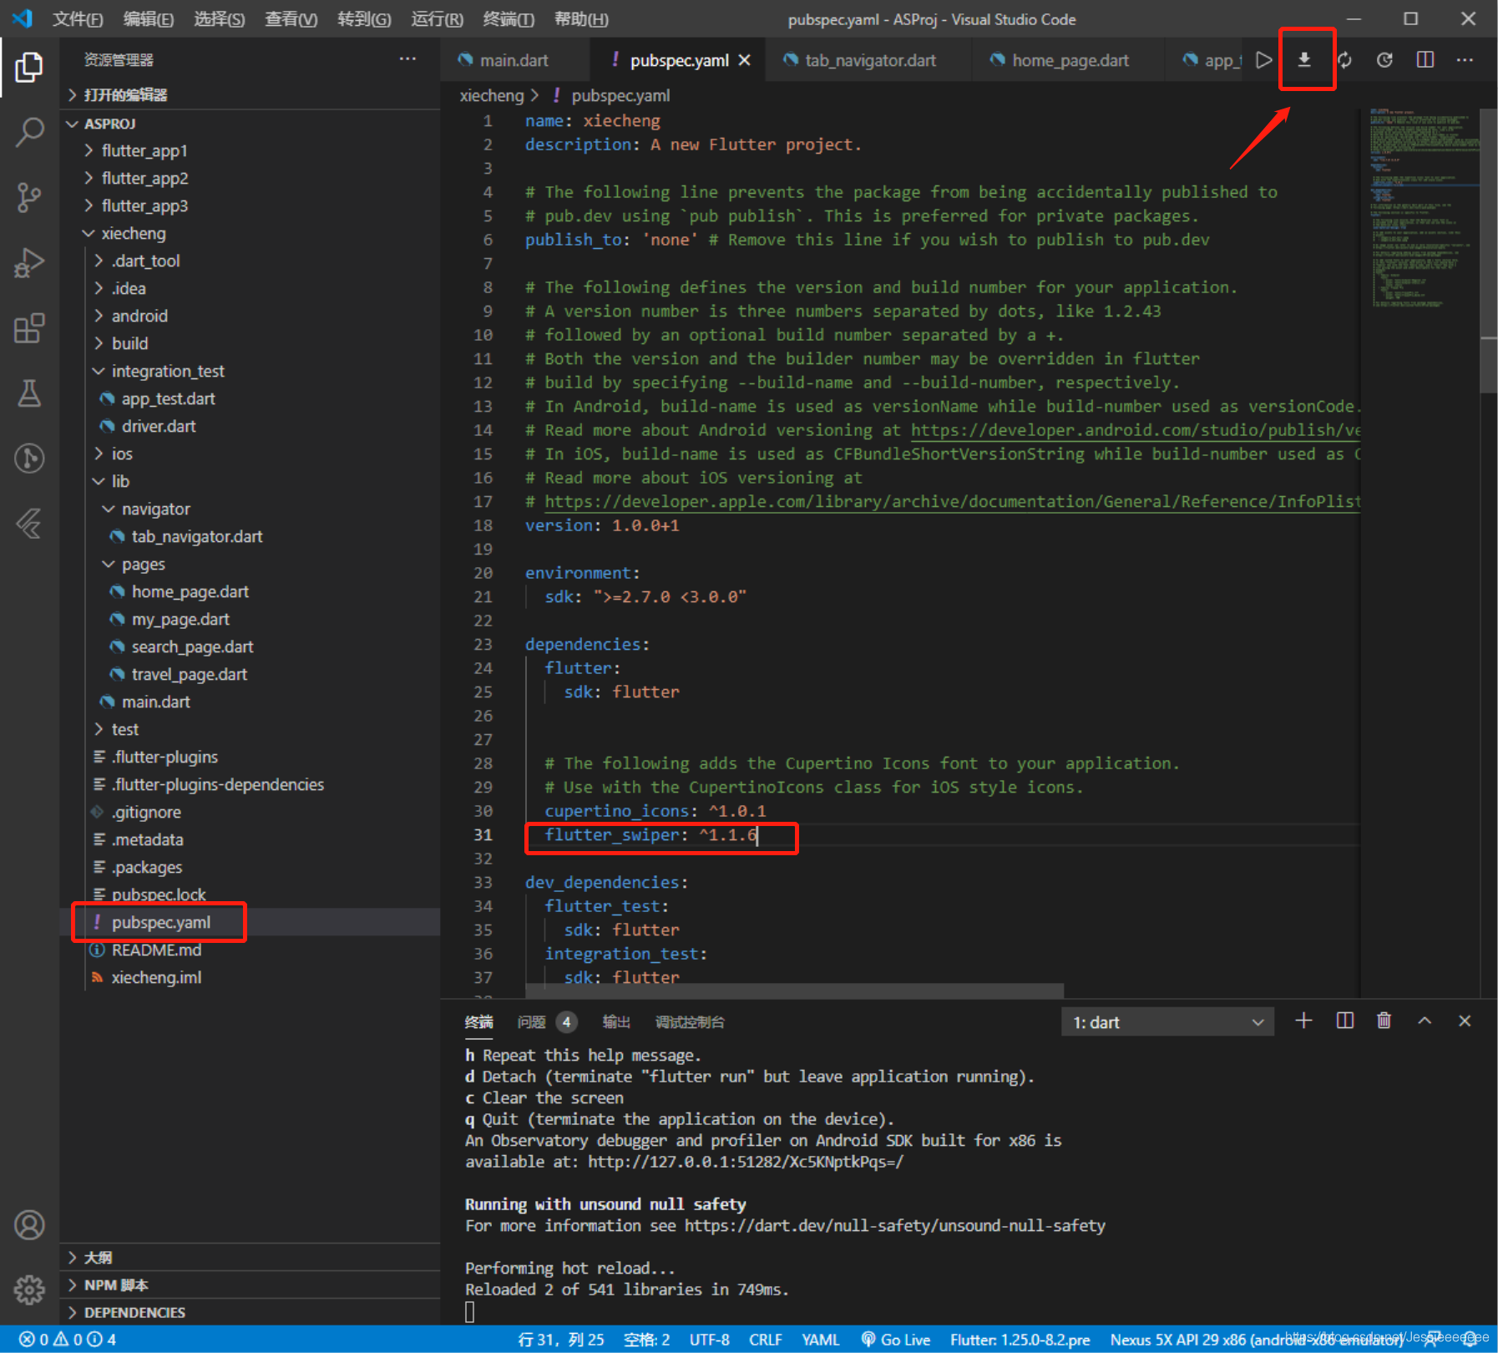
Task: Kill terminal with trash icon
Action: (1384, 1021)
